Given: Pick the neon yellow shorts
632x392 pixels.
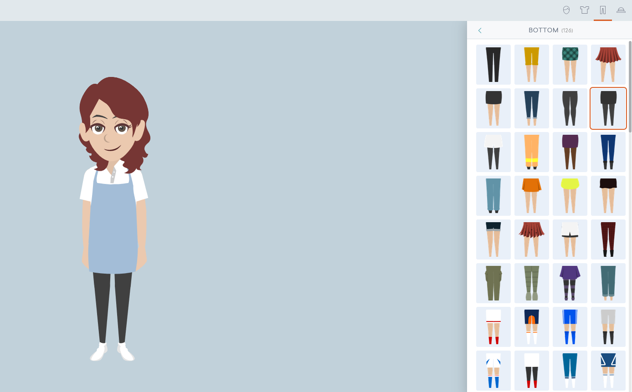Looking at the screenshot, I should click(x=570, y=196).
